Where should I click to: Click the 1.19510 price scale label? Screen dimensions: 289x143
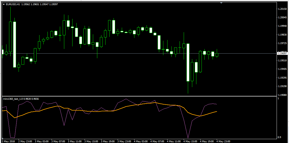(x=282, y=60)
